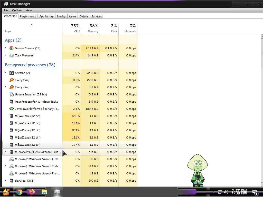Viewport: 263px width, 197px height.
Task: Click the Apps (2) group heading
Action: pos(13,40)
